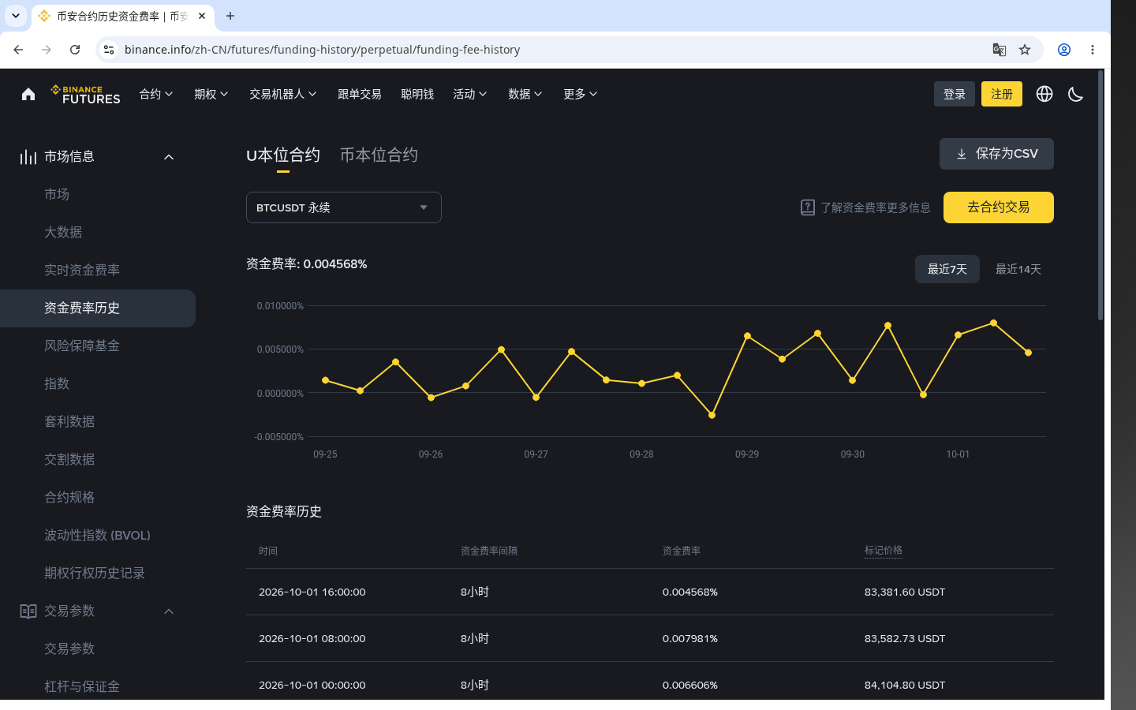This screenshot has height=710, width=1136.
Task: Open the tab search dropdown arrow
Action: coord(16,16)
